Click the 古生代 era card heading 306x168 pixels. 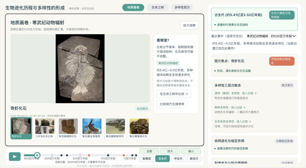[238, 15]
